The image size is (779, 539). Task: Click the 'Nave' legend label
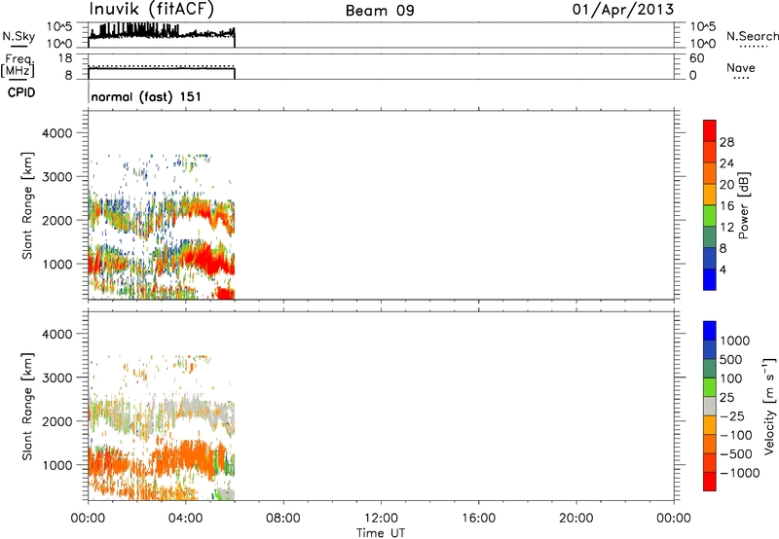tap(741, 68)
